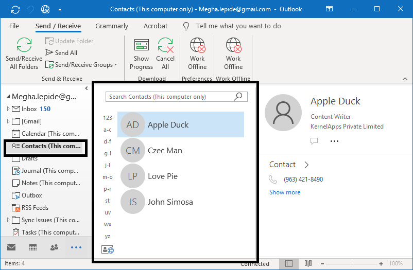Expand the Sync Issues folder arrow

pos(8,220)
